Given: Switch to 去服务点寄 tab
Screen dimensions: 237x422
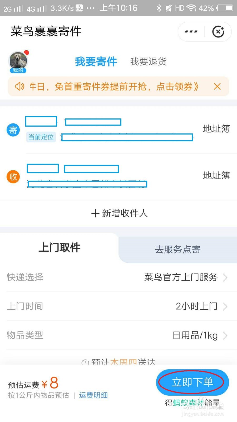Looking at the screenshot, I should pos(178,249).
